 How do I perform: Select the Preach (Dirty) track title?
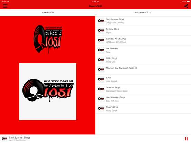tap(112, 107)
